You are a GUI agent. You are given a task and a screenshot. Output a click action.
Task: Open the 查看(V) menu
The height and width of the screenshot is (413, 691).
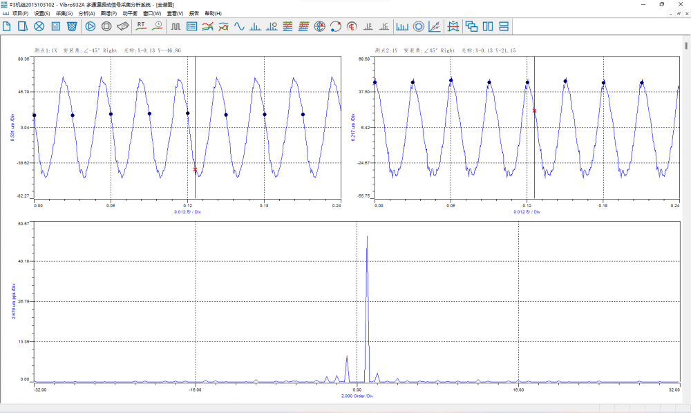[175, 14]
